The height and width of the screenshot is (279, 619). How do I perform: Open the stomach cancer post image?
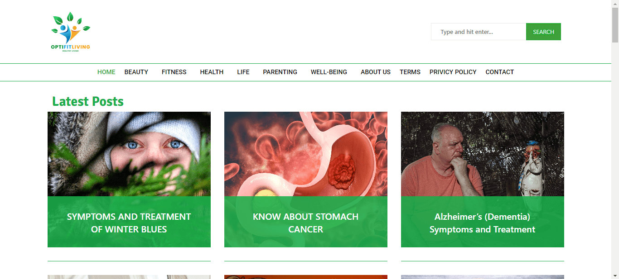tap(306, 154)
